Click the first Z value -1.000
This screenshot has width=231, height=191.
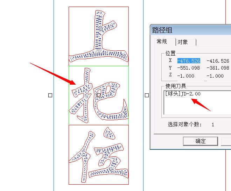[185, 76]
